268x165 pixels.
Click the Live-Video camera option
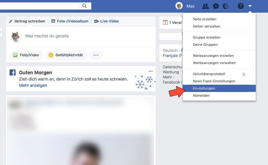106,21
